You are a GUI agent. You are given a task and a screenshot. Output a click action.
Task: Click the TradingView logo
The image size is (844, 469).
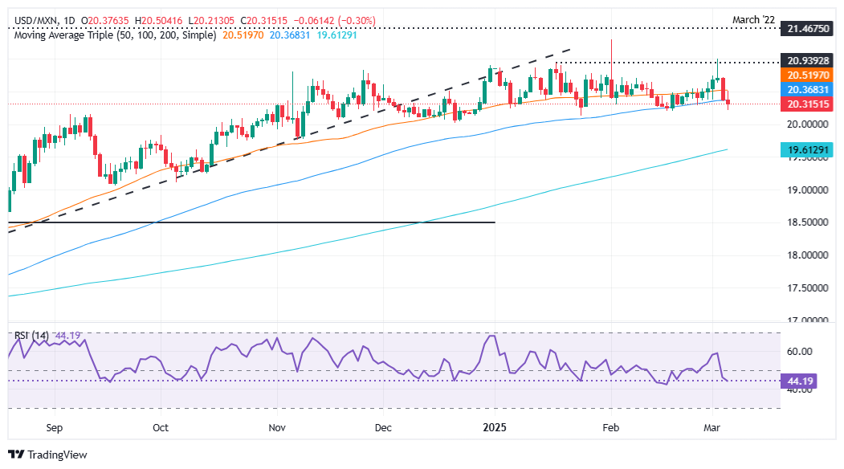point(47,454)
